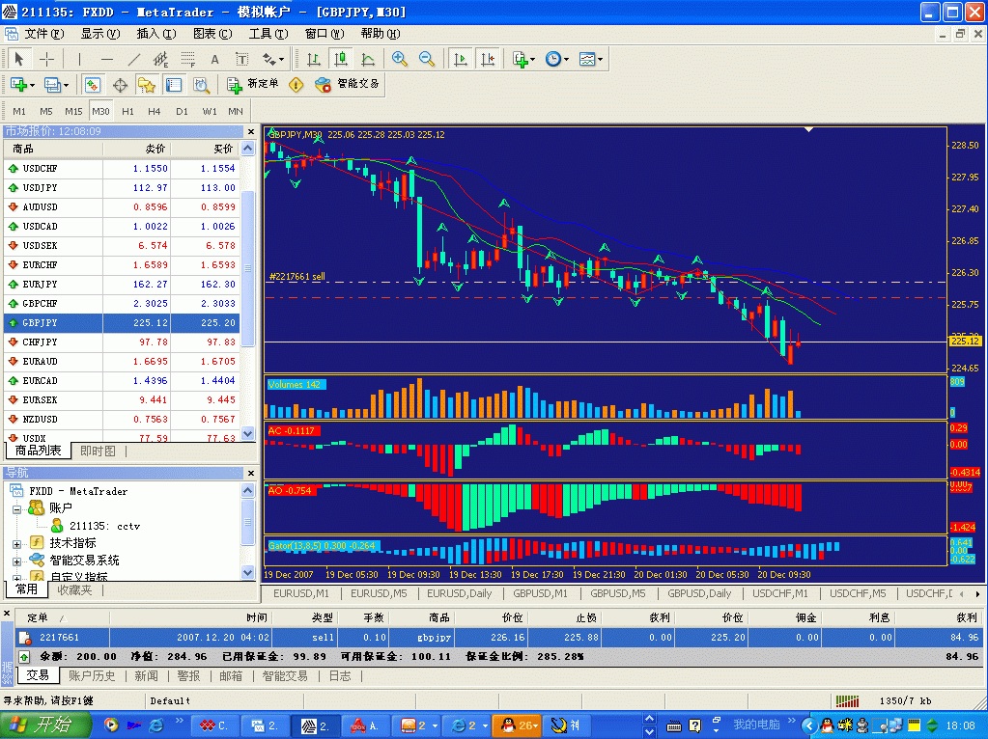This screenshot has height=739, width=988.
Task: Select the trendline drawing tool
Action: (133, 59)
